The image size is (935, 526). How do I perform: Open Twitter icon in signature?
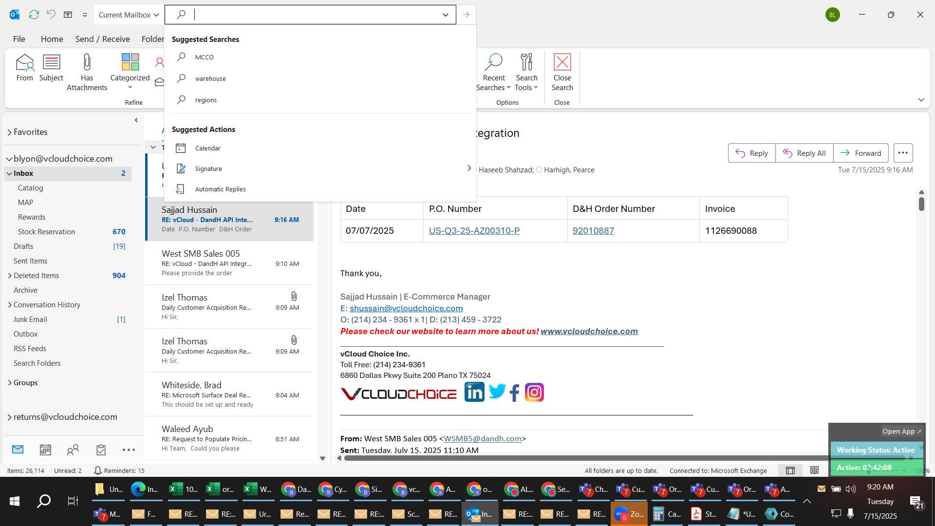[497, 391]
